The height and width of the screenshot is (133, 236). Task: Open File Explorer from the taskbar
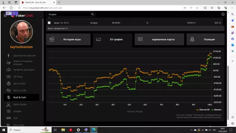click(63, 130)
